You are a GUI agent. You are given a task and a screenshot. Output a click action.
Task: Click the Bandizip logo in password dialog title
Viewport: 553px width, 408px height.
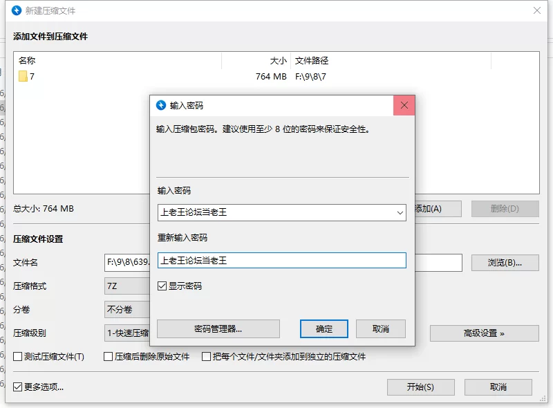(161, 105)
